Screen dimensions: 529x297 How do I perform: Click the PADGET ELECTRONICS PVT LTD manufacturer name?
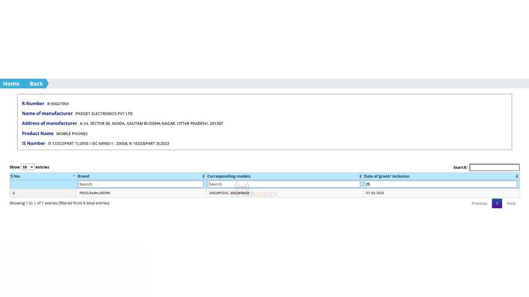click(x=104, y=114)
